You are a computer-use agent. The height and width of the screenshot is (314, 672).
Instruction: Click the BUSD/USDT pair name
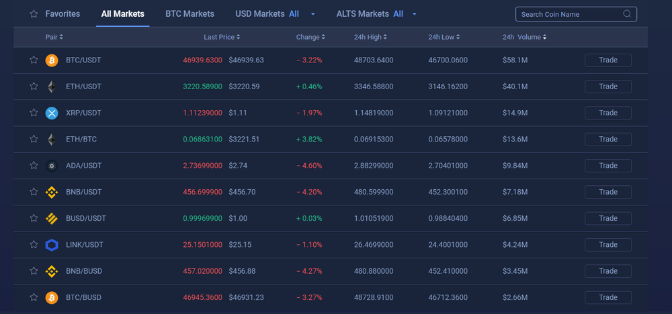[x=86, y=219]
